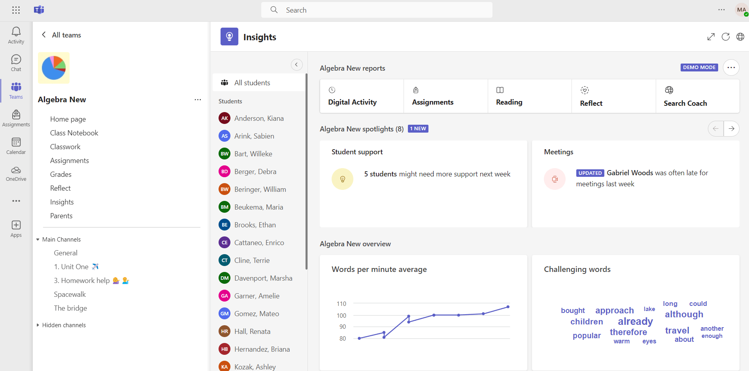Switch to the Reading report tab
The width and height of the screenshot is (749, 371).
pyautogui.click(x=509, y=96)
